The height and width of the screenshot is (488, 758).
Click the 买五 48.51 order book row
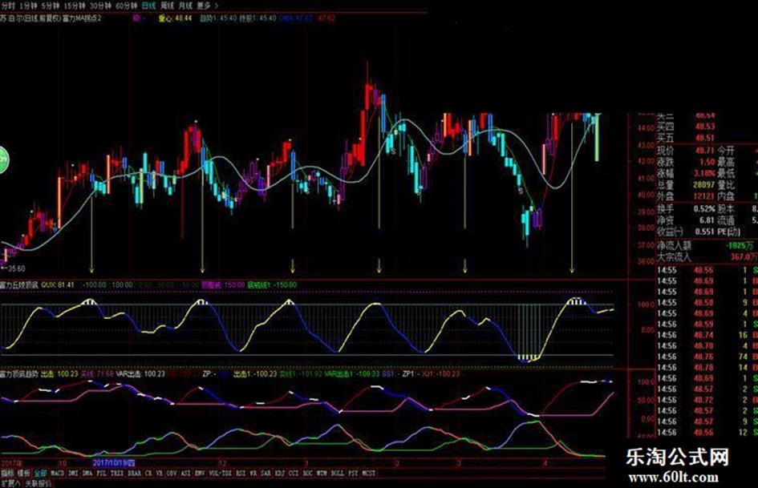pos(686,138)
